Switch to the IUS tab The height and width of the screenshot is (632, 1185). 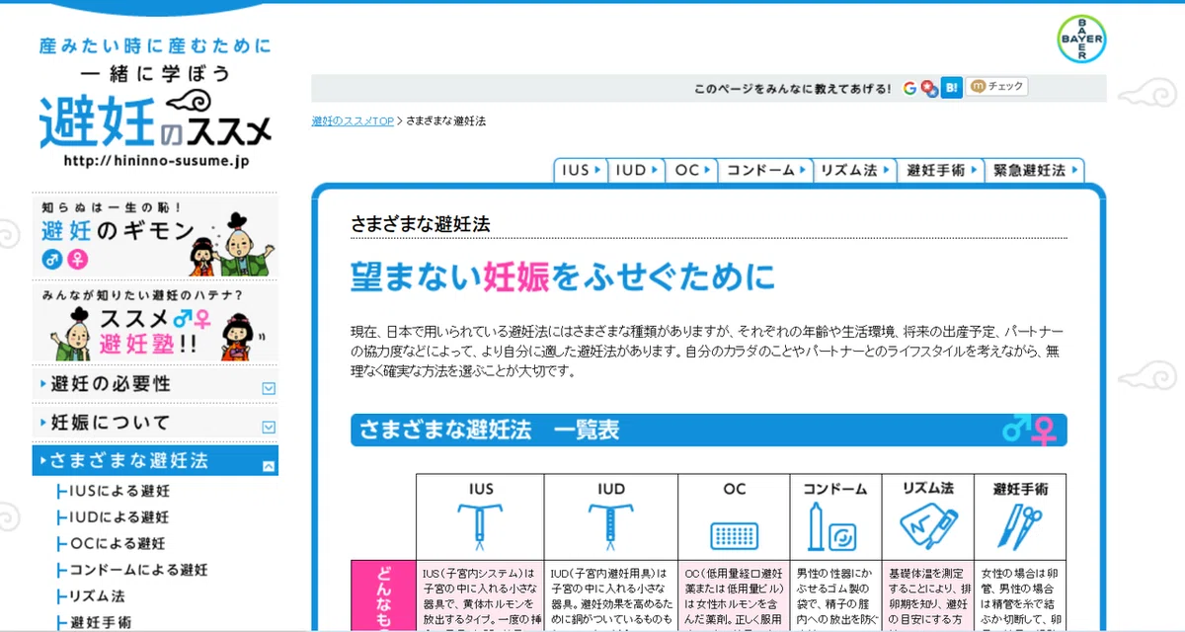point(581,170)
